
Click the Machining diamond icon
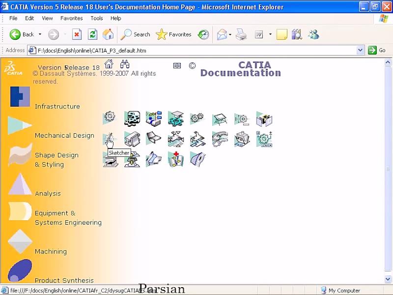coord(20,241)
